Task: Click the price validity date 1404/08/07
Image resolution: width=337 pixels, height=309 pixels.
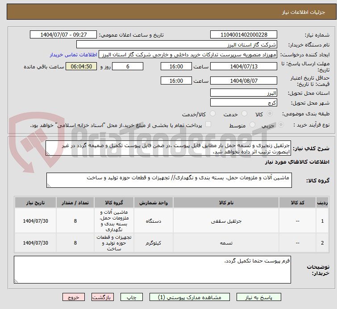Action: 244,81
